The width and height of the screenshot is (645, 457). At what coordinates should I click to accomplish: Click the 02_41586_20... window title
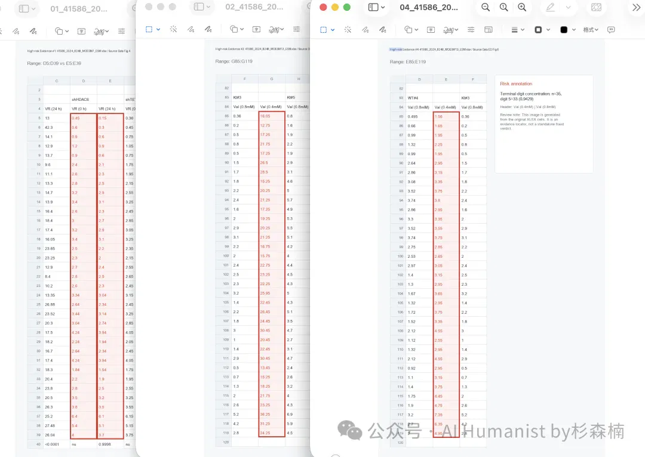254,7
